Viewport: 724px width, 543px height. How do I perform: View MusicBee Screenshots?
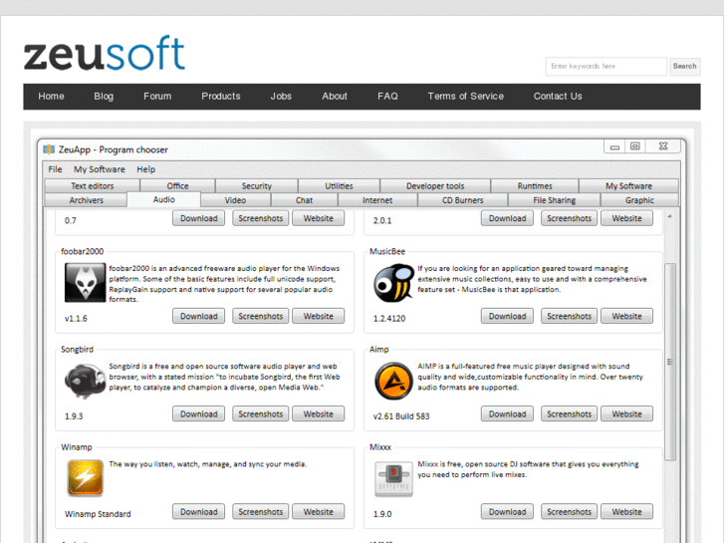[x=569, y=316]
